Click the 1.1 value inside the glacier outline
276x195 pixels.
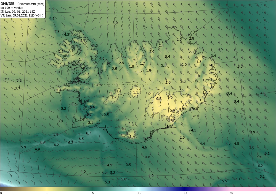[136, 92]
